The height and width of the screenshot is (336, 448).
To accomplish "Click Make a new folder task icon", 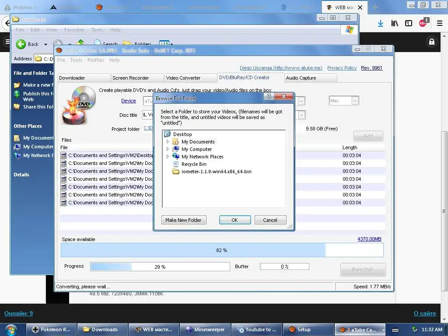I will (17, 85).
